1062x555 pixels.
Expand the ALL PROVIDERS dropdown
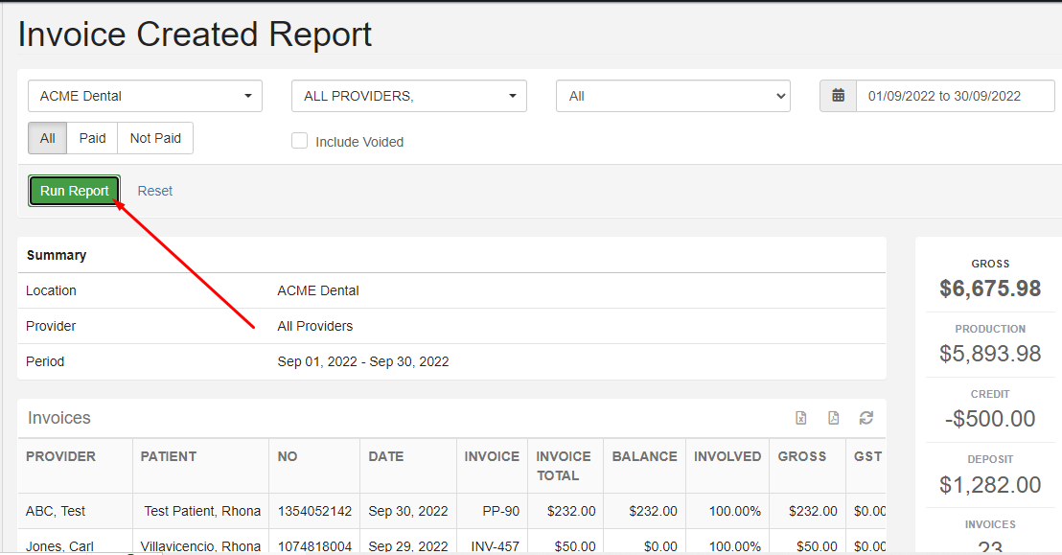click(409, 96)
